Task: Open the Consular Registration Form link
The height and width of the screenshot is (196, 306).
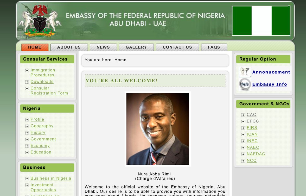Action: point(49,91)
